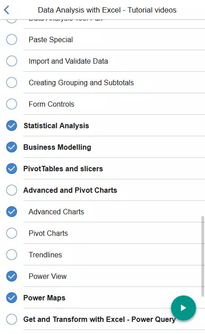
Task: Select the Form Controls checkbox
Action: (x=12, y=104)
